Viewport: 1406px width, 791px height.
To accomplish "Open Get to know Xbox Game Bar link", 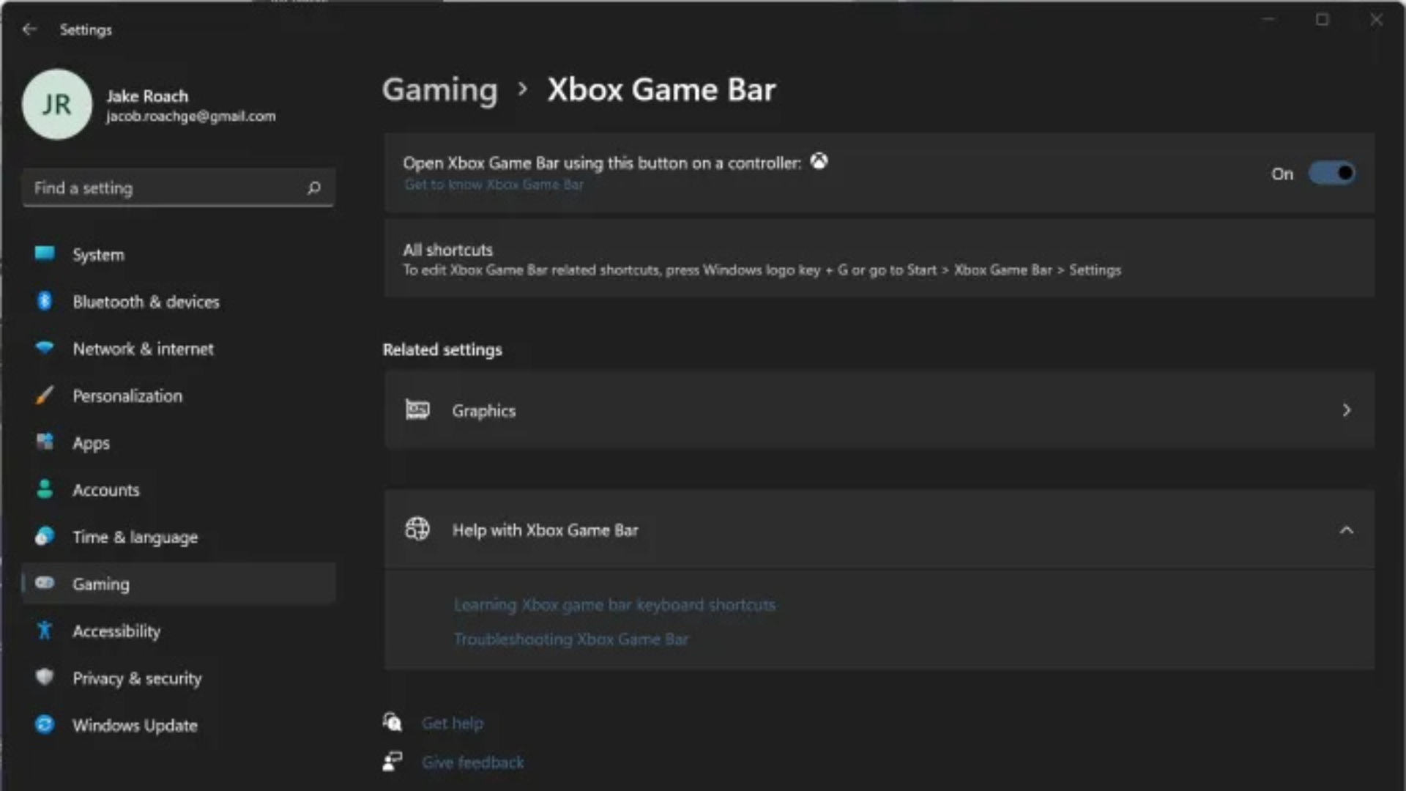I will click(x=494, y=185).
